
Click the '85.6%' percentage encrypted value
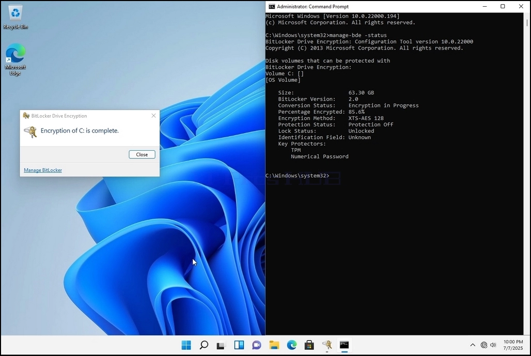point(356,112)
